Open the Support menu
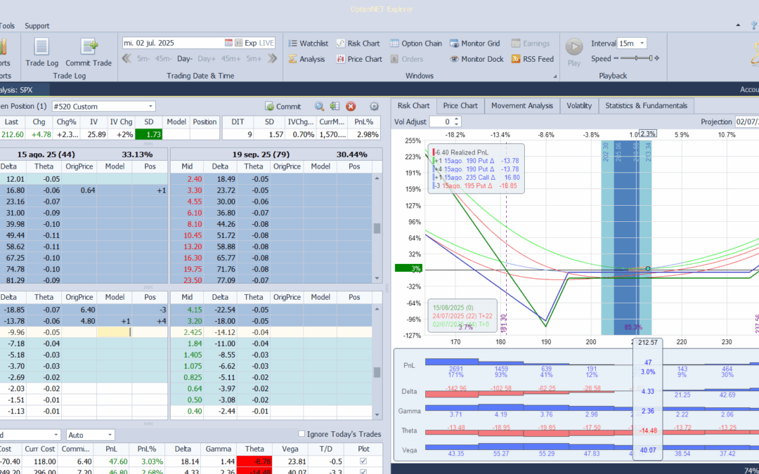Image resolution: width=759 pixels, height=474 pixels. [37, 26]
